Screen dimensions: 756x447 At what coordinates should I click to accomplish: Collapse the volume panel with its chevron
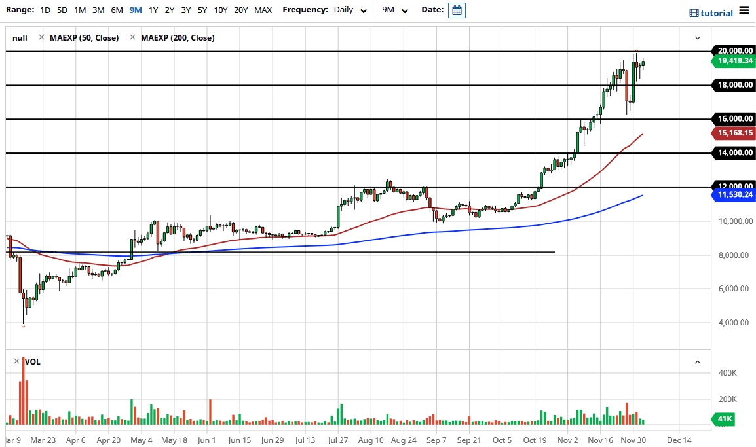point(698,361)
